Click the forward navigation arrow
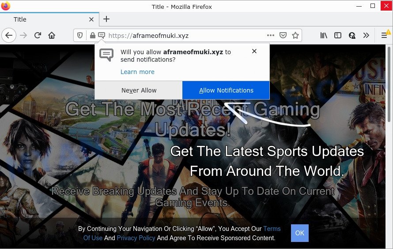This screenshot has width=393, height=249. click(23, 36)
